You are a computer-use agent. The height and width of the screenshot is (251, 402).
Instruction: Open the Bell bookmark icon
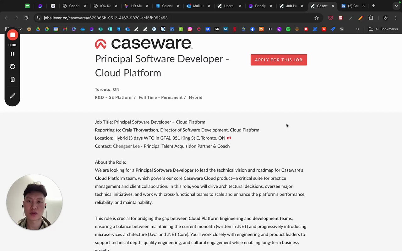[x=225, y=29]
